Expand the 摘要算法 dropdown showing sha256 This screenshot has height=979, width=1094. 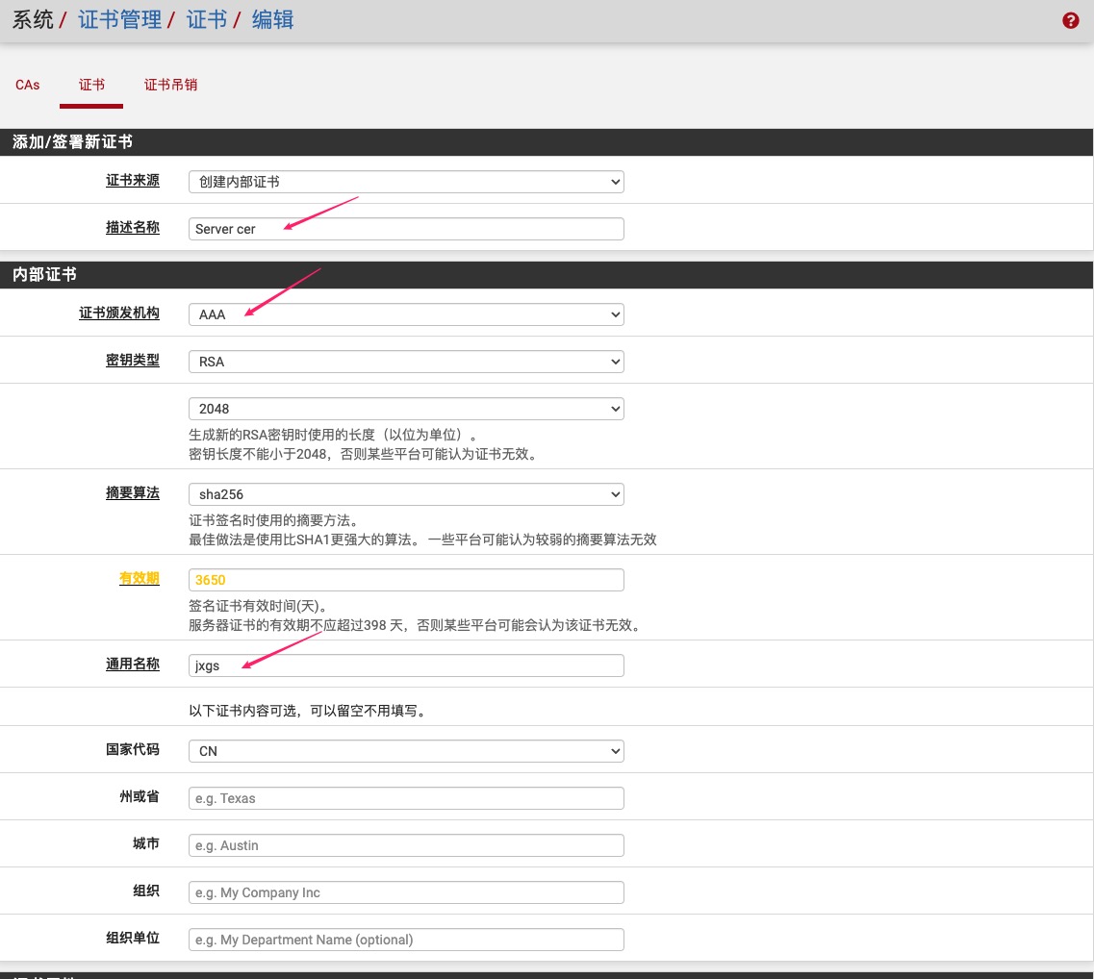coord(406,494)
